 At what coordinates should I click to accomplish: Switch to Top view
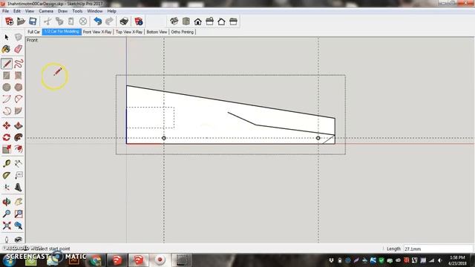(186, 22)
